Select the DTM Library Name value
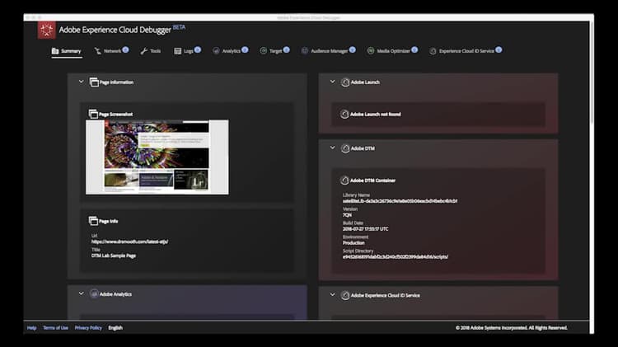 click(x=400, y=201)
